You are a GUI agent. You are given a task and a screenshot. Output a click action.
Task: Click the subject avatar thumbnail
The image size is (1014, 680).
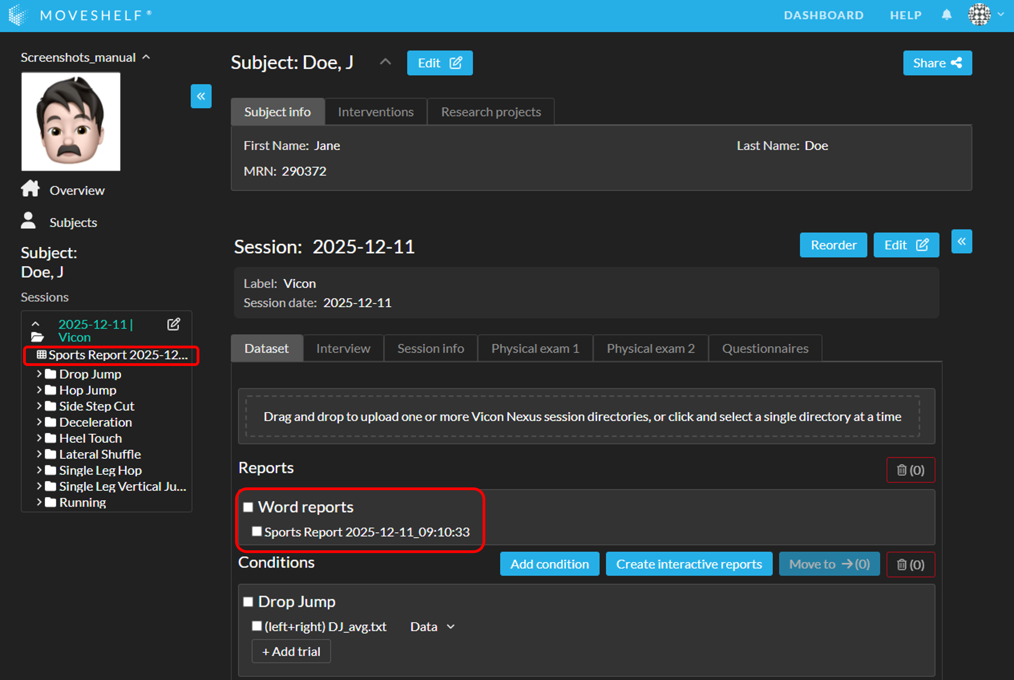71,121
